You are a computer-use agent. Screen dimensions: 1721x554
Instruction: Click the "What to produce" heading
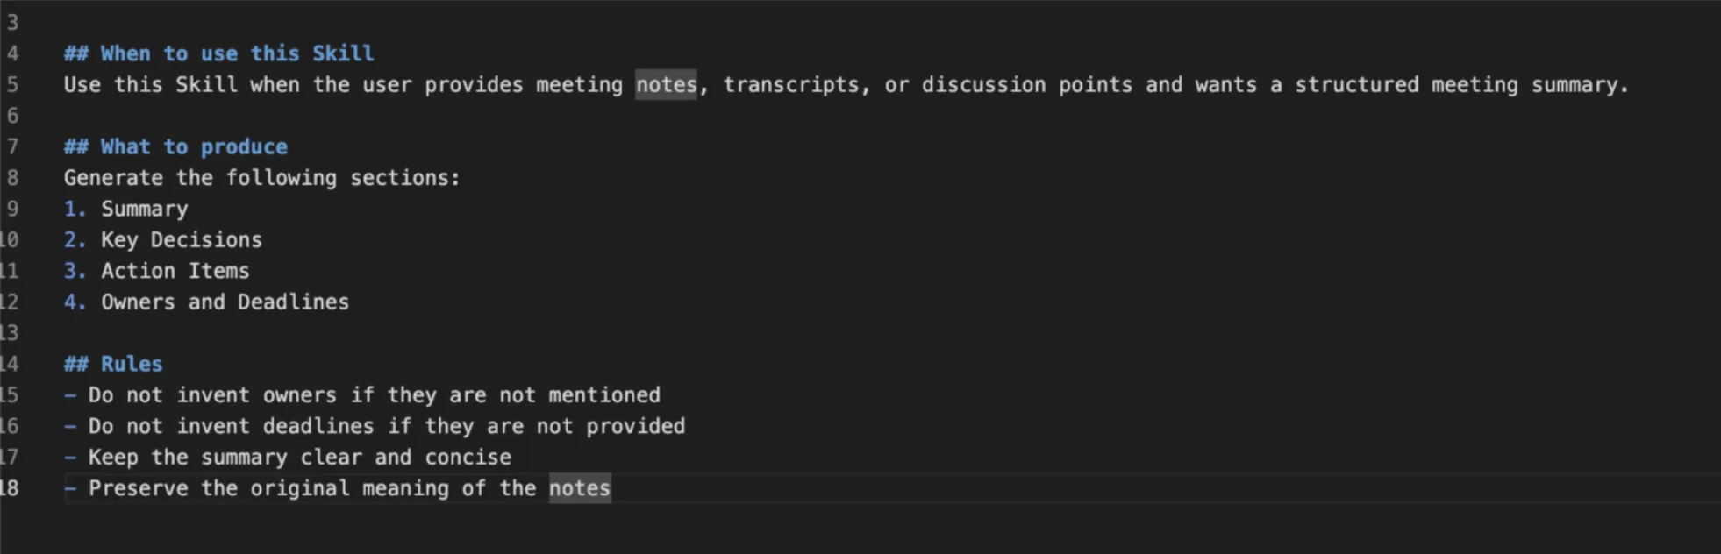coord(194,146)
